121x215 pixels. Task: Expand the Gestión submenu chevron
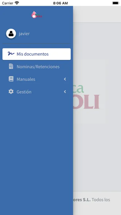pyautogui.click(x=65, y=92)
